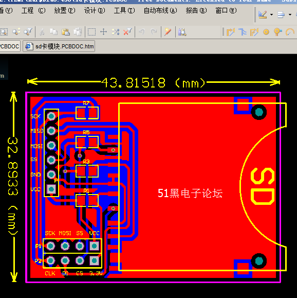Select the interactive routing tool

coord(231,32)
